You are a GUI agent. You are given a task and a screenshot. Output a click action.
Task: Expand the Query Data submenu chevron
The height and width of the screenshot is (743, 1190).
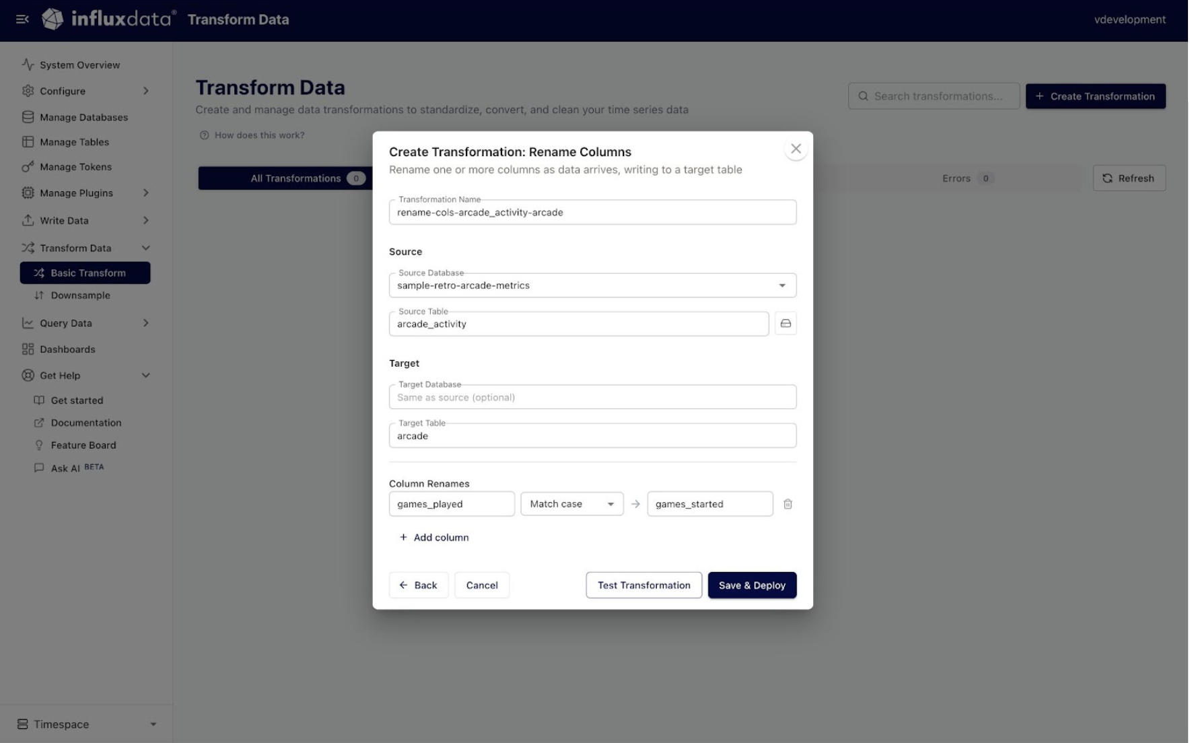(x=145, y=323)
